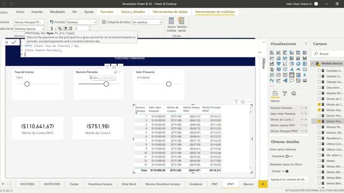Select the scatter chart visualization
The height and width of the screenshot is (193, 344).
[x=285, y=64]
